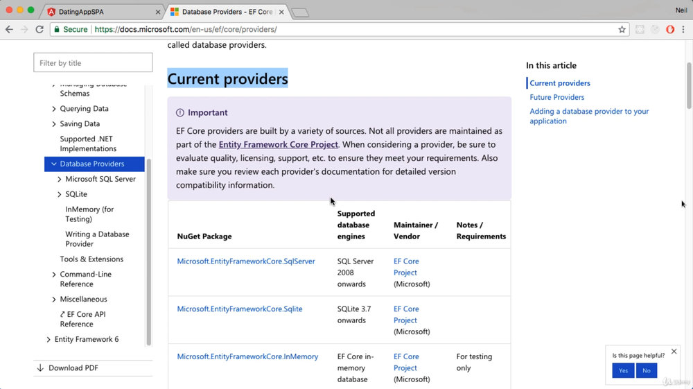This screenshot has width=693, height=389.
Task: Open Microsoft.EntityFrameworkCore.SqlServer package link
Action: pyautogui.click(x=246, y=261)
